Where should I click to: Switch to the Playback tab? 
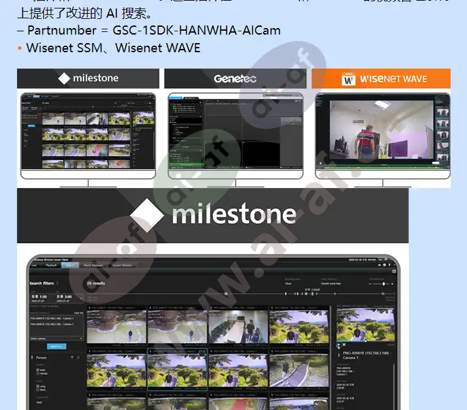click(51, 266)
